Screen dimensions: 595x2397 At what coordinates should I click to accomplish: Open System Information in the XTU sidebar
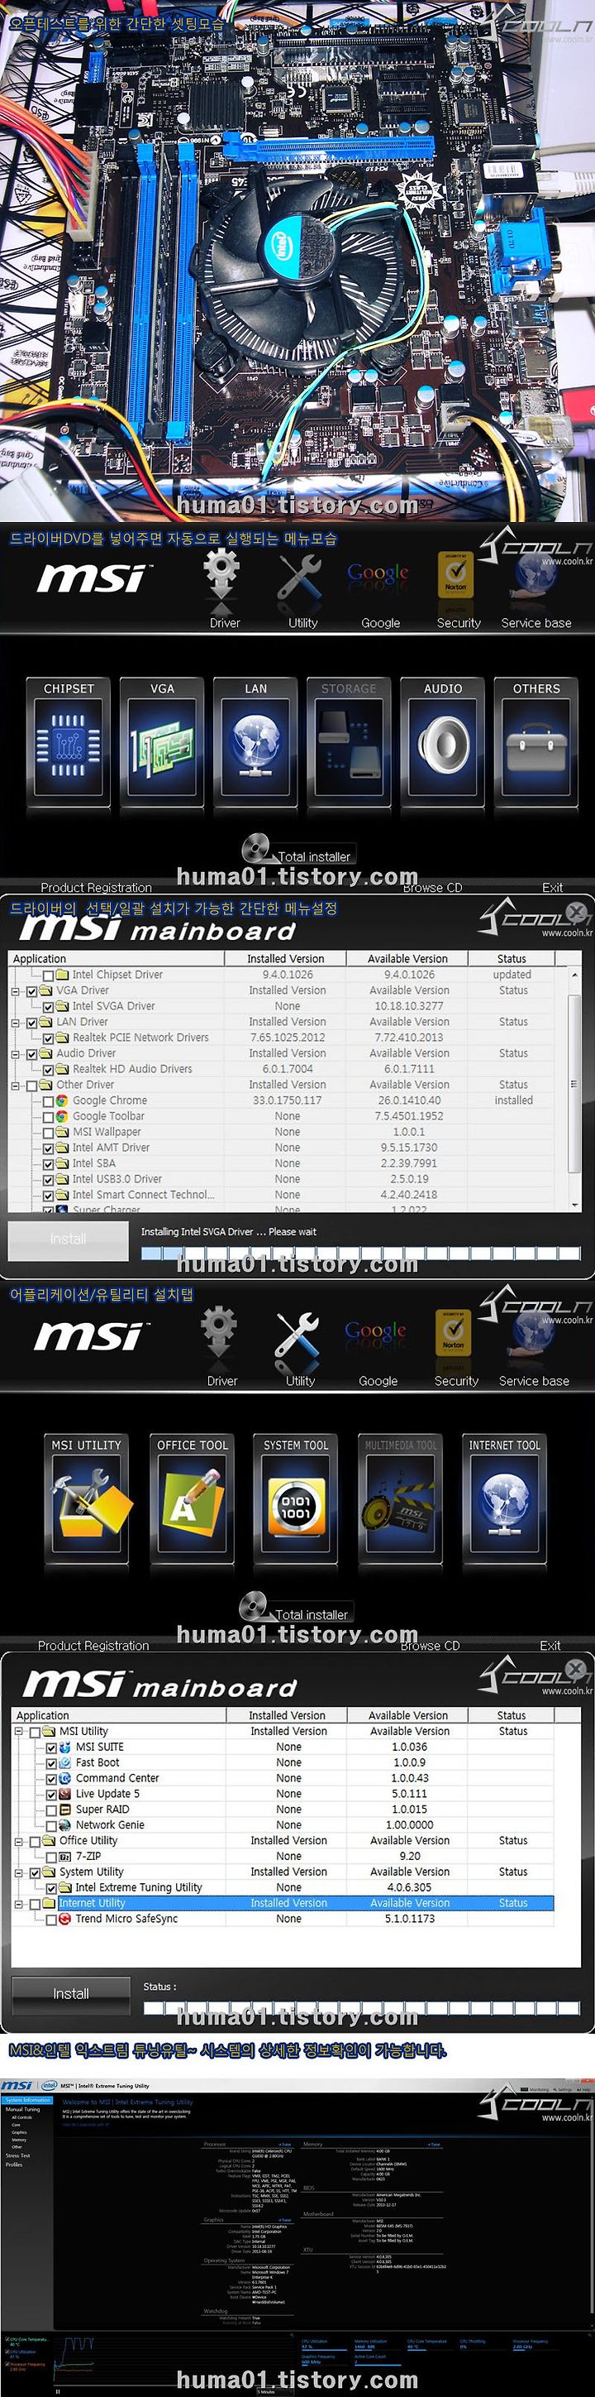pos(28,2100)
